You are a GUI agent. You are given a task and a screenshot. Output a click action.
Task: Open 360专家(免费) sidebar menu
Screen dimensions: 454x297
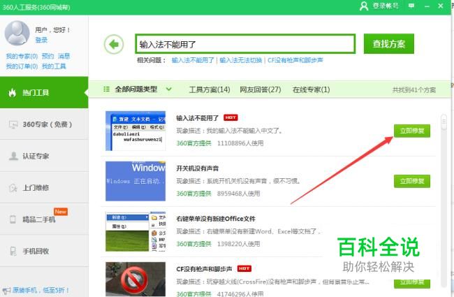44,124
